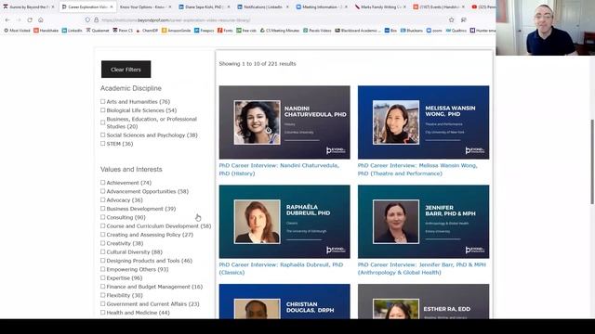The height and width of the screenshot is (334, 595).
Task: Click the shield tracking protection icon
Action: (x=87, y=19)
